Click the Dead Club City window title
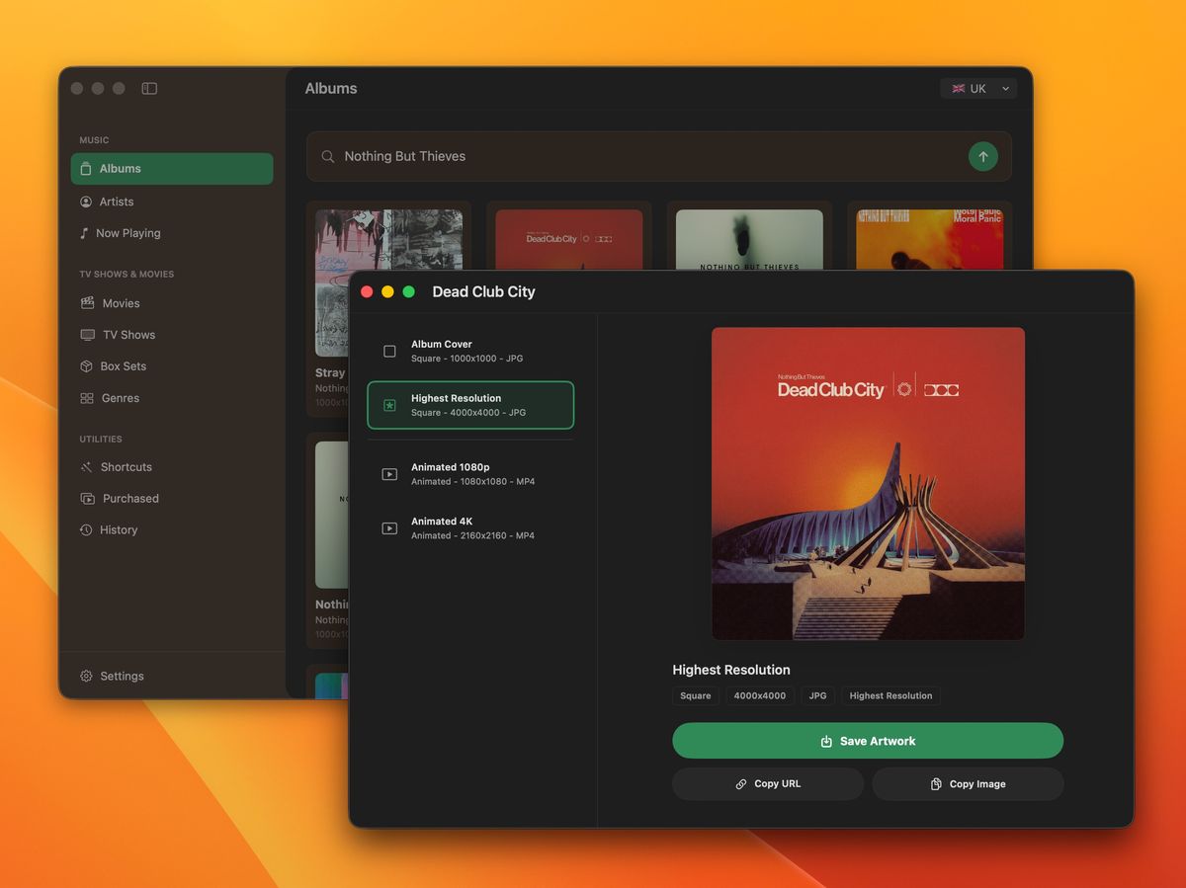The image size is (1186, 888). click(483, 292)
